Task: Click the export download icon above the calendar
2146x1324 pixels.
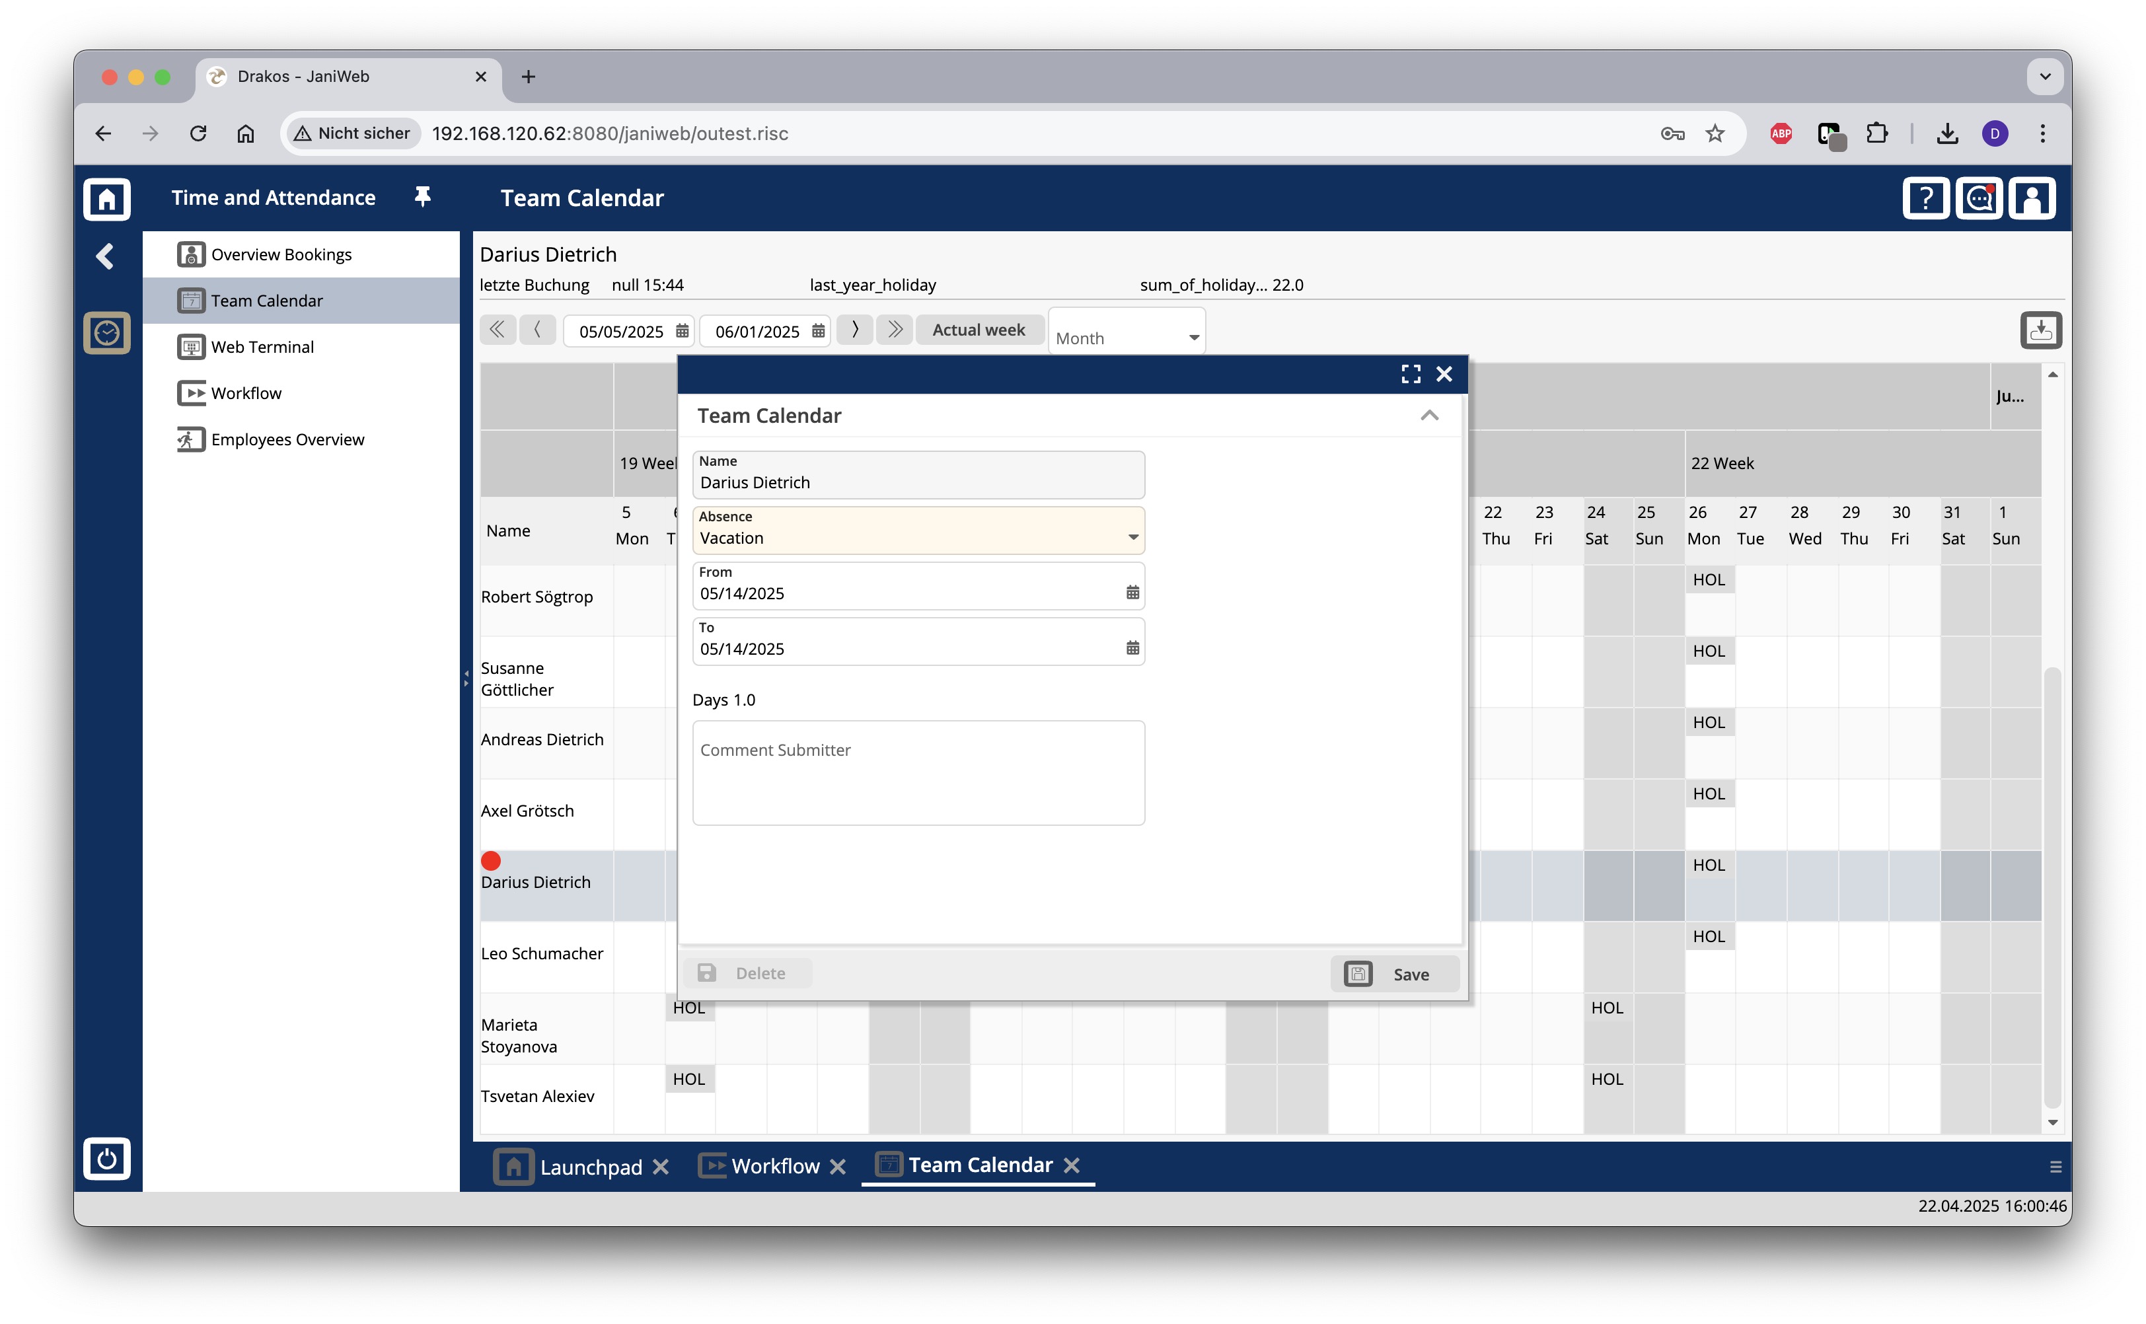Action: pos(2040,331)
